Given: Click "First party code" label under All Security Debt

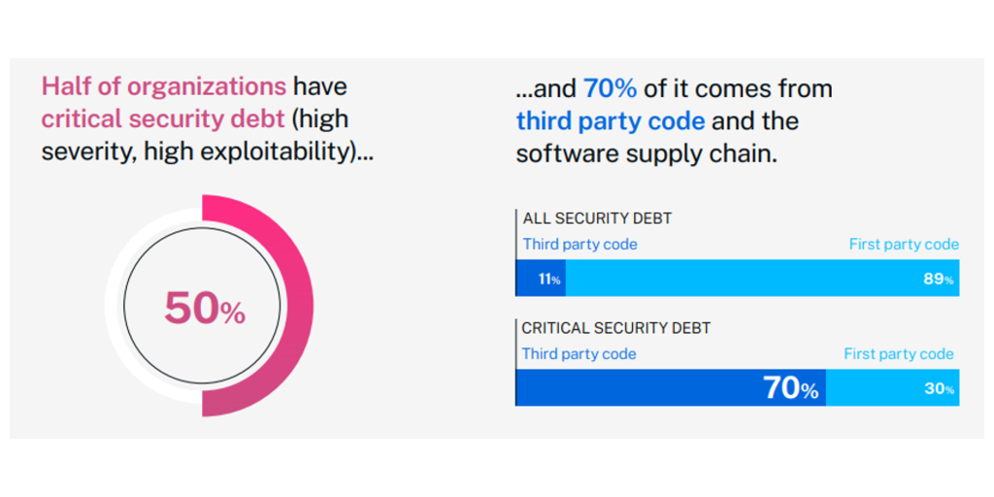Looking at the screenshot, I should pyautogui.click(x=904, y=244).
